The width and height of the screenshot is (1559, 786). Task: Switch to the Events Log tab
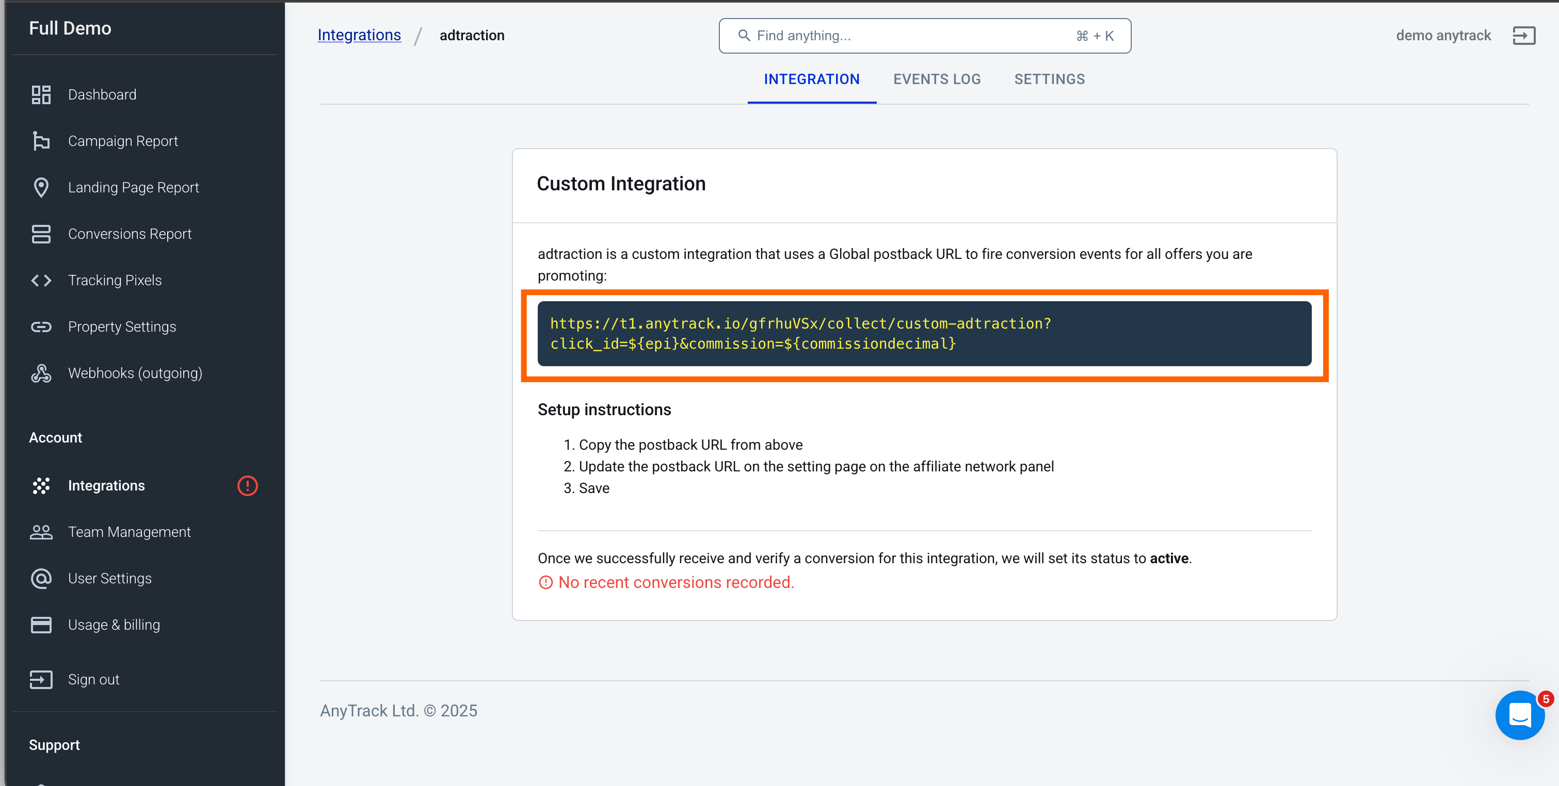point(937,79)
